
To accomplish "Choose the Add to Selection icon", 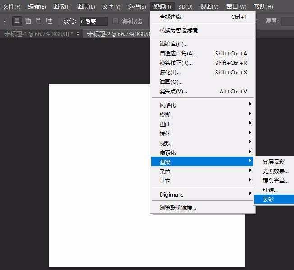I will 28,21.
